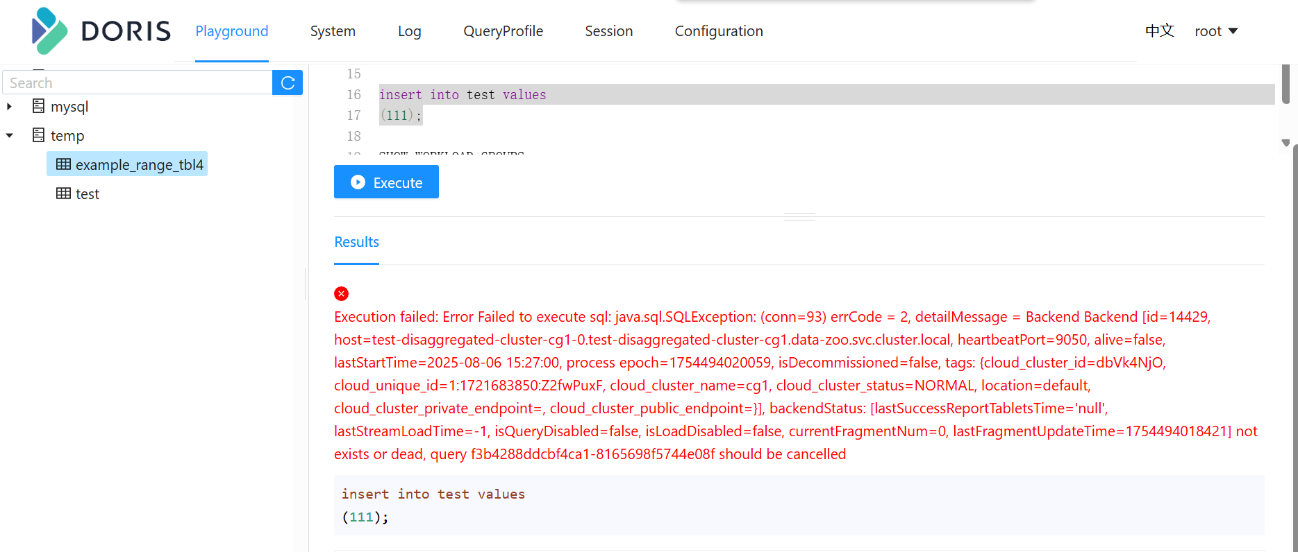Switch language to 中文
The width and height of the screenshot is (1298, 552).
[x=1159, y=31]
